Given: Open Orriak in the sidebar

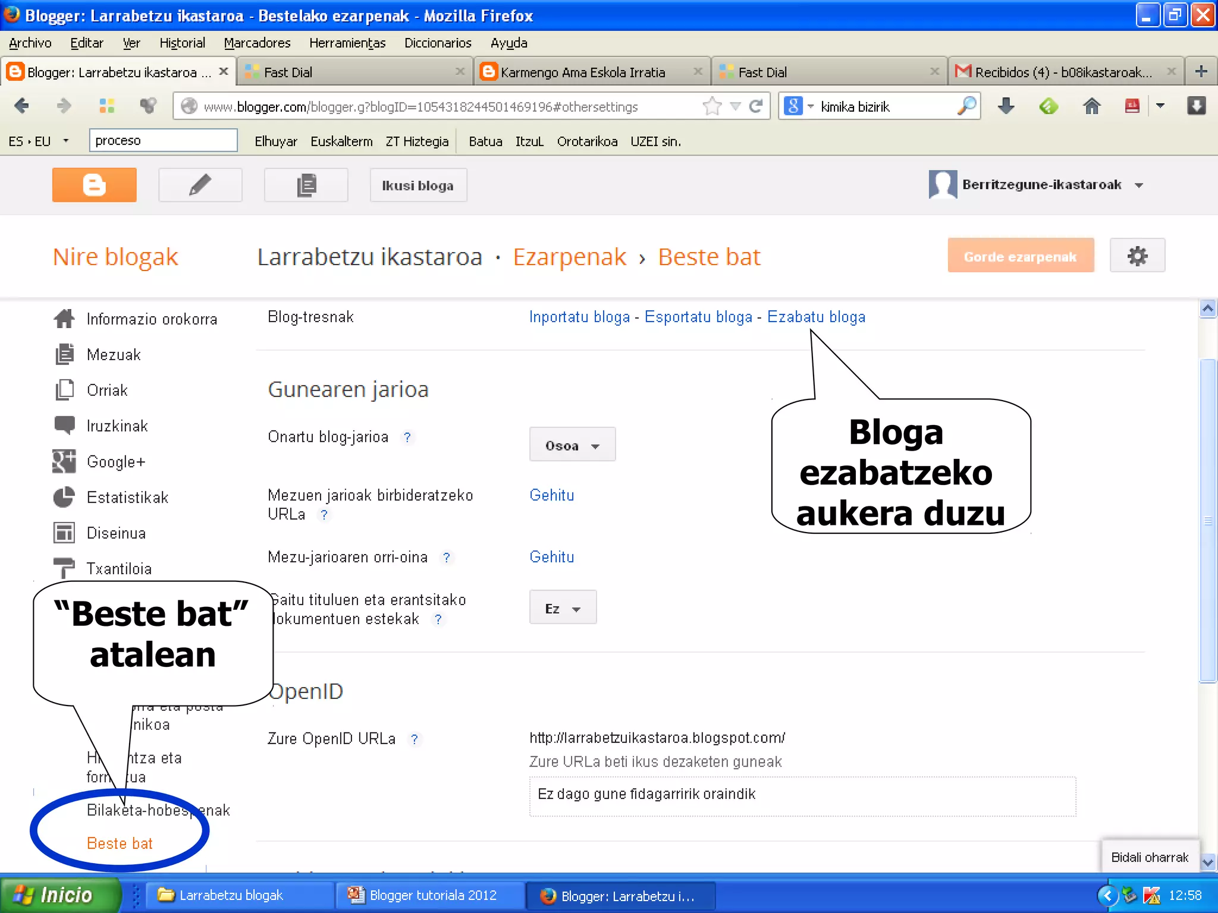Looking at the screenshot, I should click(107, 391).
